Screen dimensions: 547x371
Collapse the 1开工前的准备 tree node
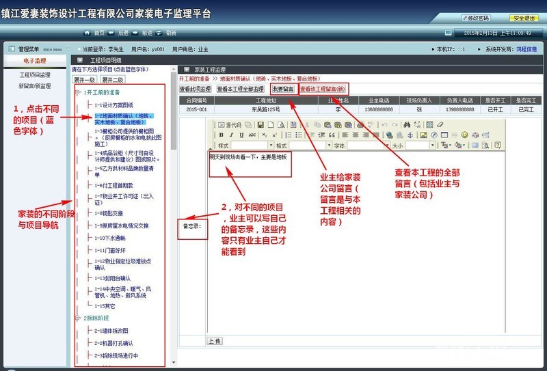tap(78, 92)
